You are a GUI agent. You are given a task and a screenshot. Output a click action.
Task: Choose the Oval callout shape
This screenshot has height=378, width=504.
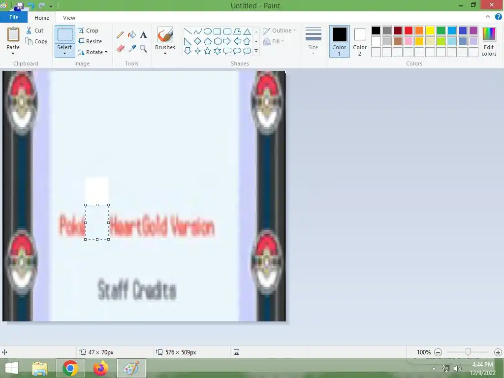pos(237,51)
